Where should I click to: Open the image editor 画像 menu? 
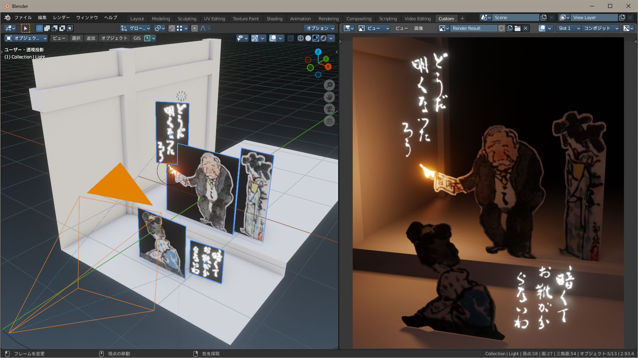click(418, 28)
